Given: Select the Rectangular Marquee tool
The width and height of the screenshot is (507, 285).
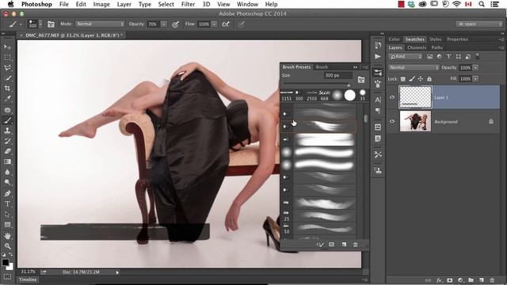Looking at the screenshot, I should coord(7,57).
